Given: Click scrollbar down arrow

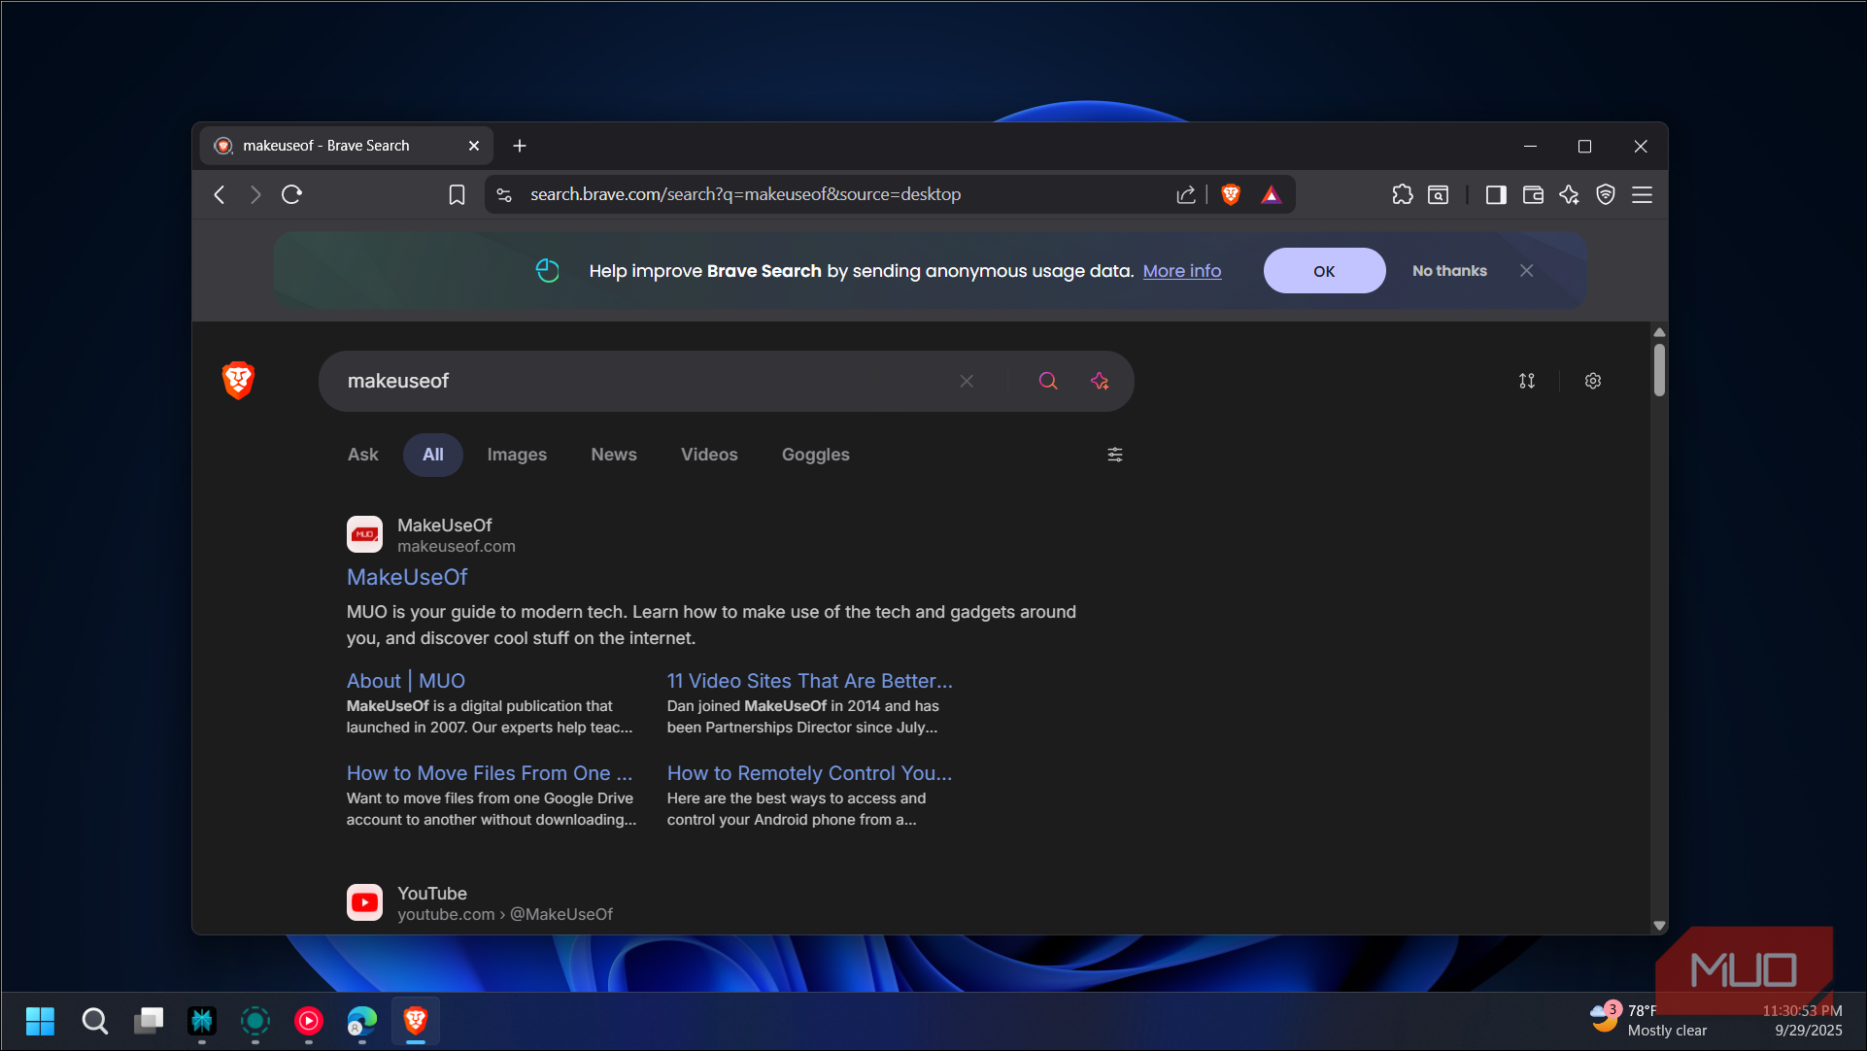Looking at the screenshot, I should (1659, 926).
